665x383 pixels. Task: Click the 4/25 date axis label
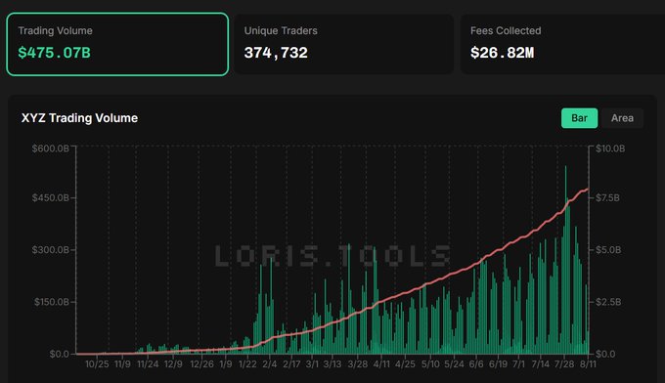(405, 364)
